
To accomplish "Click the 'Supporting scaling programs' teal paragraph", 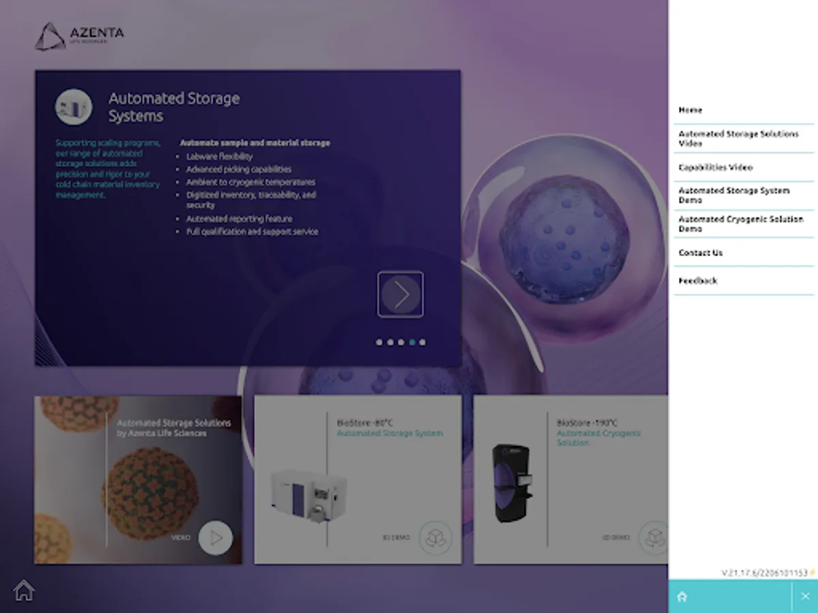I will (108, 169).
